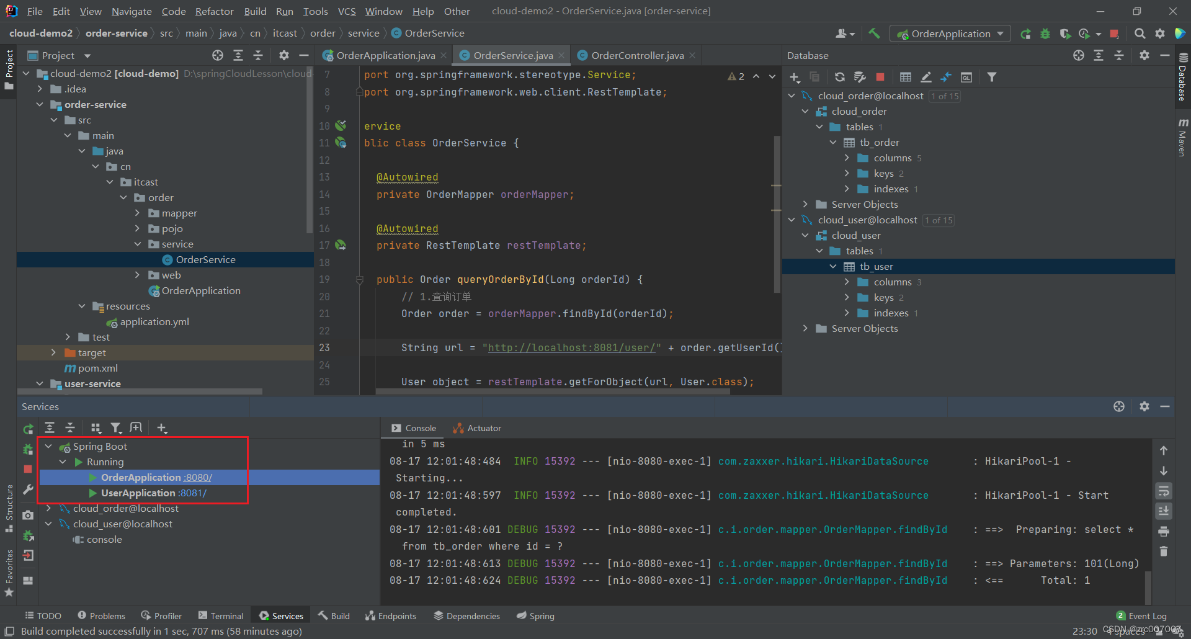This screenshot has width=1191, height=639.
Task: Toggle the Maven side tool window
Action: coord(1182,138)
